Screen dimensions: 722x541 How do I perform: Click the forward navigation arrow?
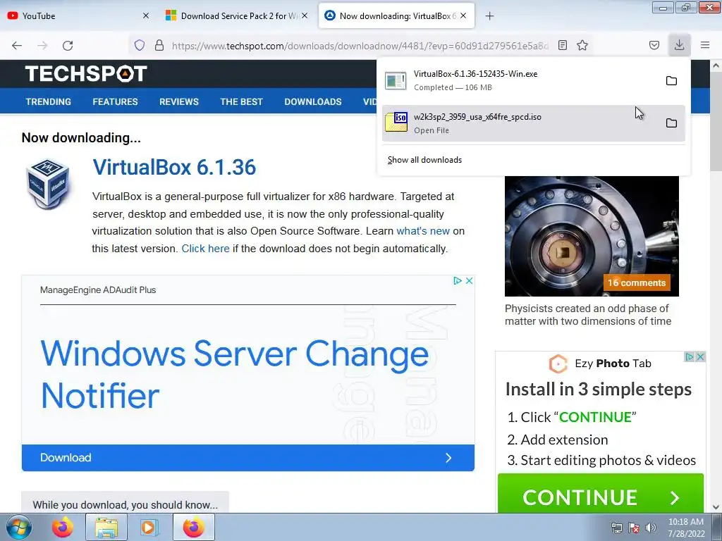[x=42, y=45]
